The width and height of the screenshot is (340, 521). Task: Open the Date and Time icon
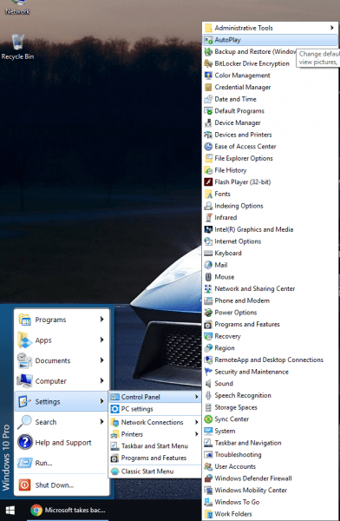pyautogui.click(x=208, y=99)
